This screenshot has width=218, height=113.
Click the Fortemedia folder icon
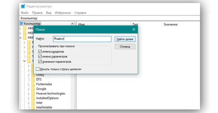(33, 84)
